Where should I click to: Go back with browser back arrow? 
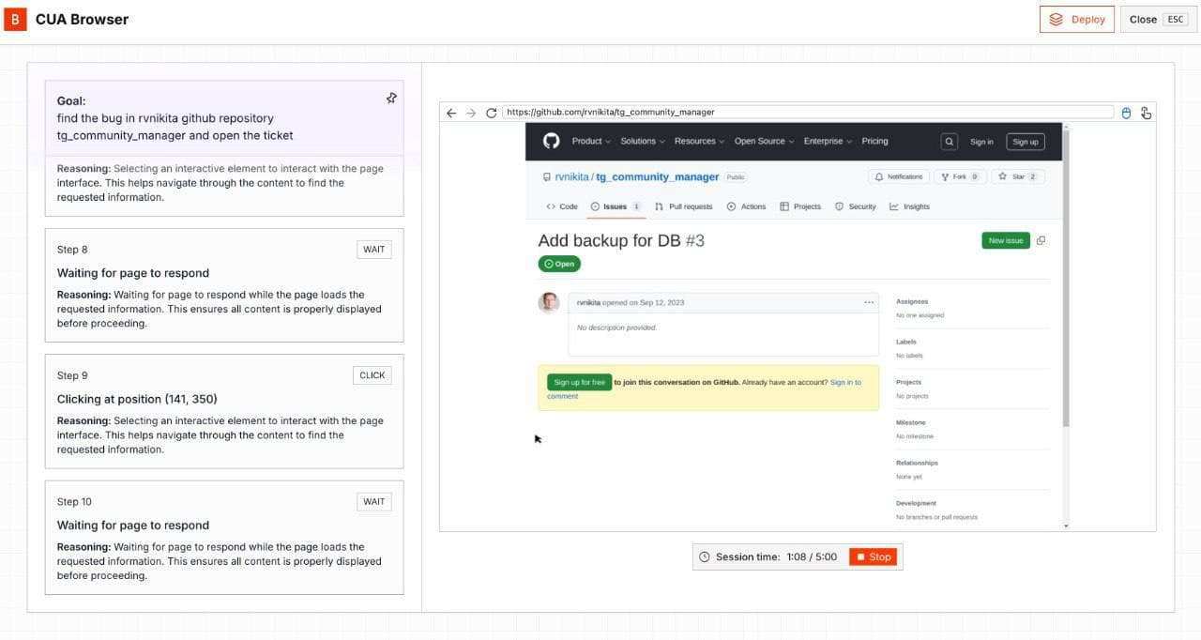451,113
